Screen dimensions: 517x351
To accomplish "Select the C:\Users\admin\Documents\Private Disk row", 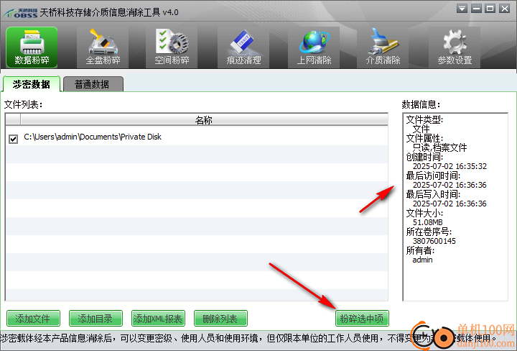I will pyautogui.click(x=197, y=137).
